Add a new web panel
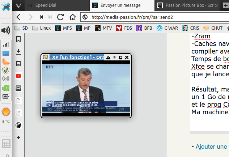 pos(18,137)
